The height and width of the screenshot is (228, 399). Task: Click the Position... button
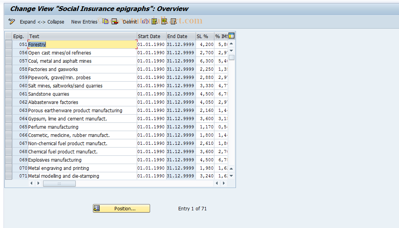pos(122,208)
